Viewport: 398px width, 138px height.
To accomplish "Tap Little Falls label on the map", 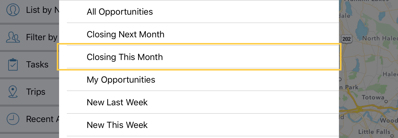I will 374,132.
